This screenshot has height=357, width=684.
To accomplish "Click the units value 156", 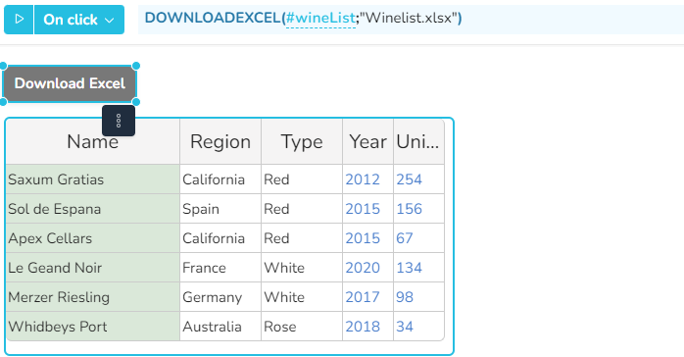I will click(x=418, y=209).
